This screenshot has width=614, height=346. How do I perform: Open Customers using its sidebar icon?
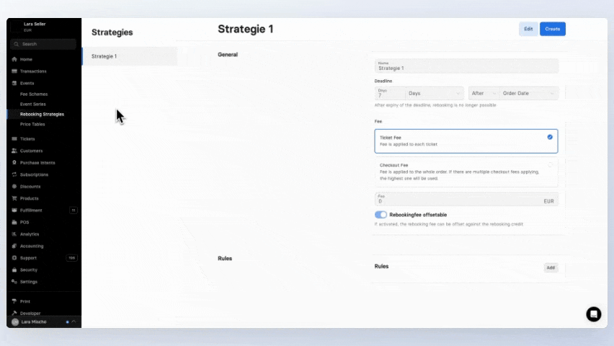pyautogui.click(x=14, y=151)
